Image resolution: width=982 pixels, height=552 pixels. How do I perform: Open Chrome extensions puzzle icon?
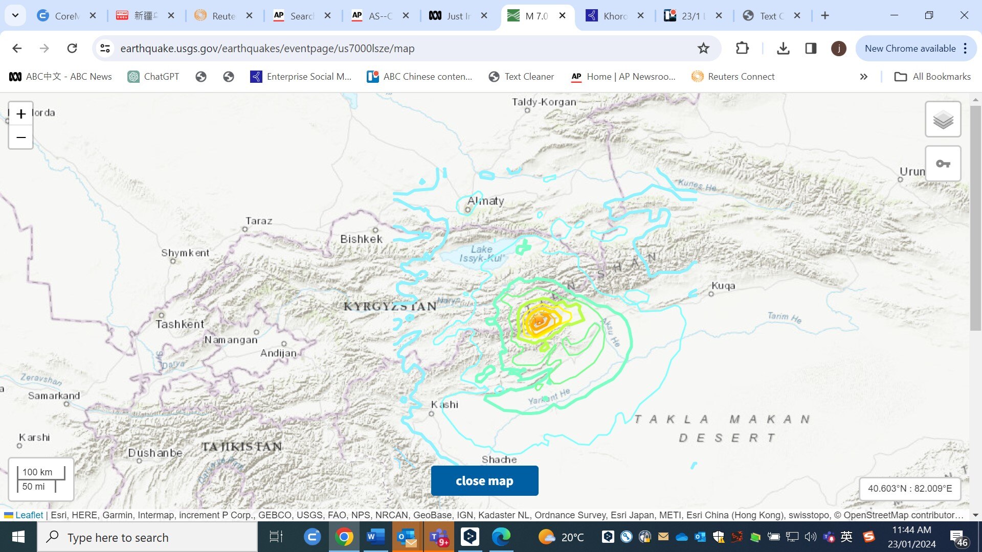pos(742,49)
